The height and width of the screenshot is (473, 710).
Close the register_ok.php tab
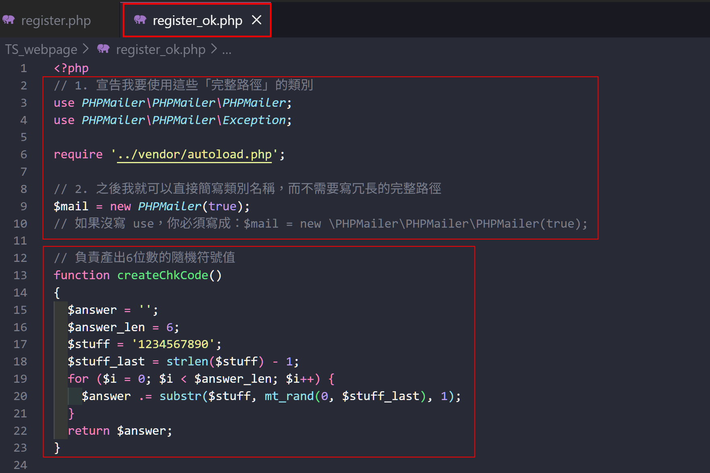[256, 20]
